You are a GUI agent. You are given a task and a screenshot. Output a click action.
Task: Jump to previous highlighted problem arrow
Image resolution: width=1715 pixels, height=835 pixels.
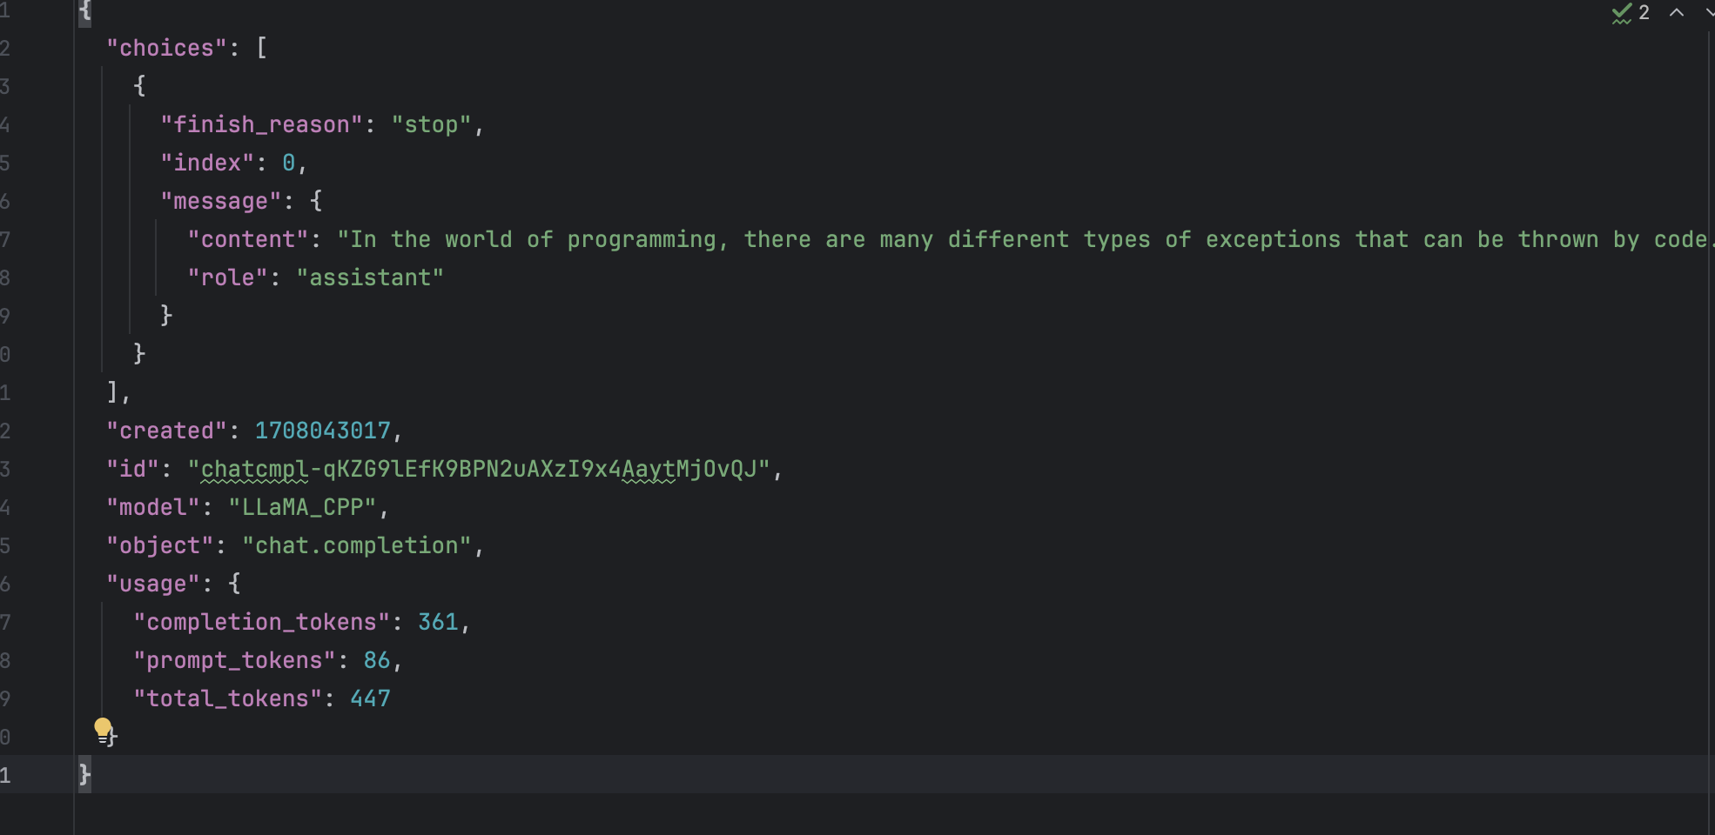1677,13
